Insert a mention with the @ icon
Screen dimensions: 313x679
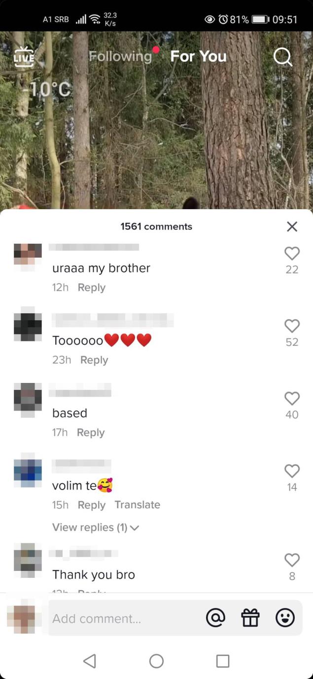pyautogui.click(x=215, y=618)
